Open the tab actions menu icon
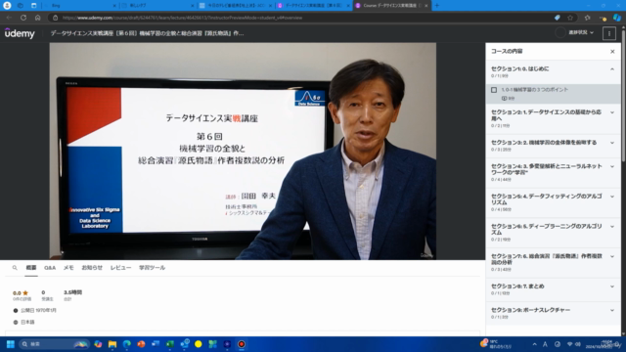 (x=33, y=6)
